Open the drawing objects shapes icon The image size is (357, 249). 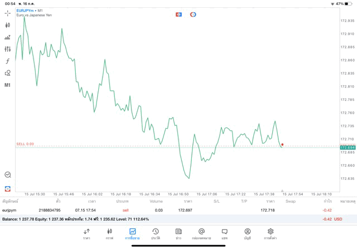pyautogui.click(x=8, y=73)
